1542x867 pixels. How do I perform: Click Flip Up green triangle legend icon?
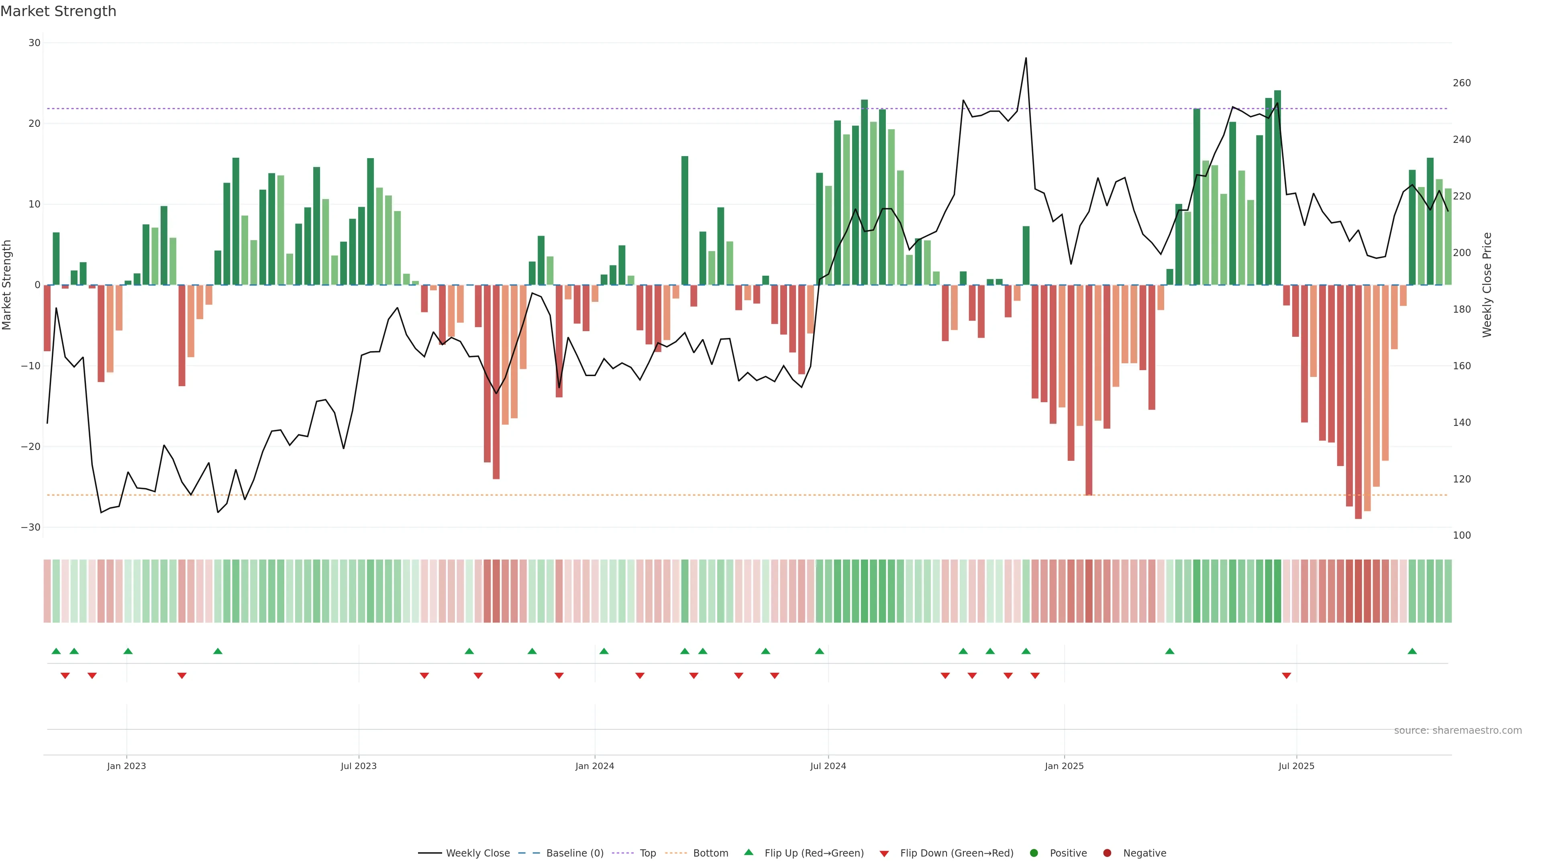[x=748, y=853]
